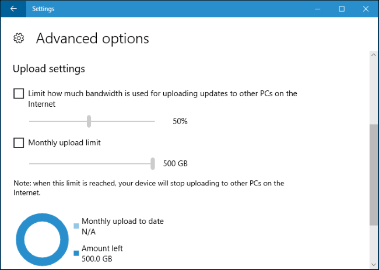
Task: Click the 'Monthly upload limit' label text
Action: (x=64, y=143)
